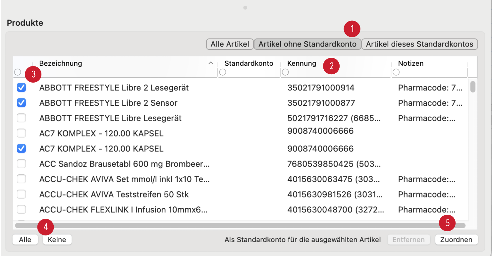This screenshot has height=256, width=492.
Task: Click Pharmacode note of ACCU-CHEK FLEXLINK row
Action: point(427,209)
